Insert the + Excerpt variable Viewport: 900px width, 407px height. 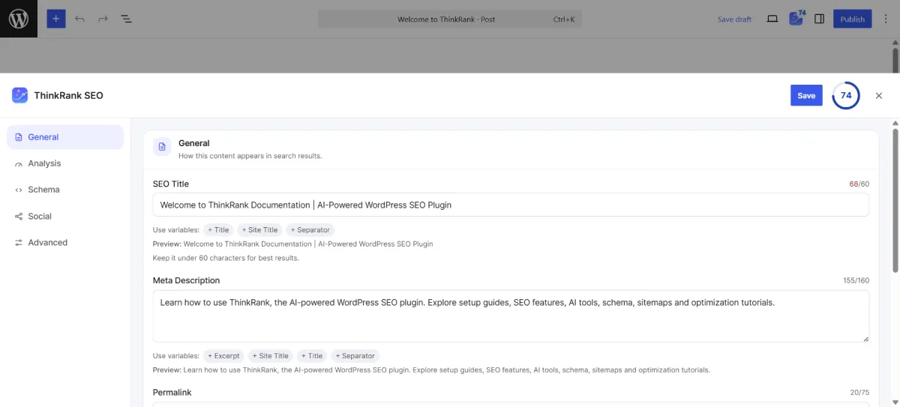click(223, 356)
